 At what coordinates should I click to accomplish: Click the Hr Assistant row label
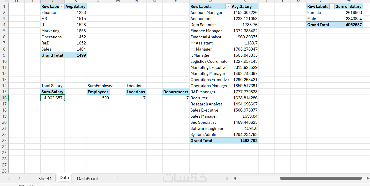point(210,43)
